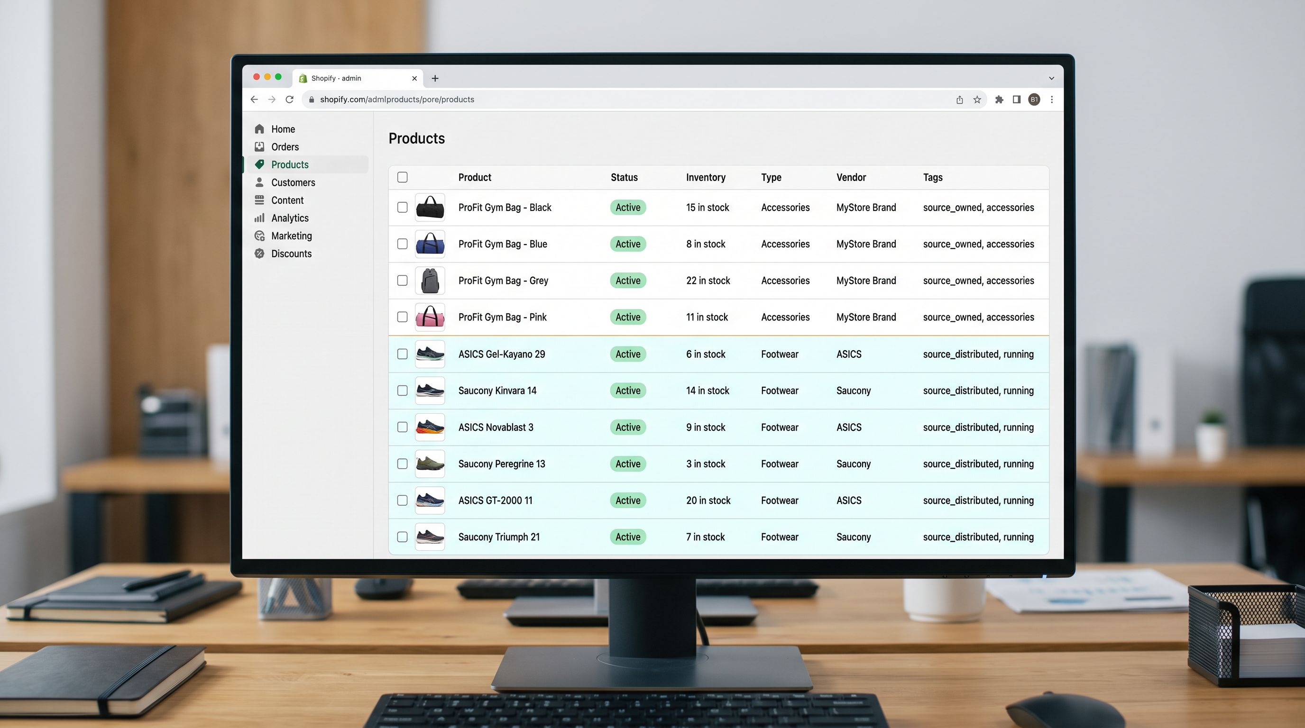Select the Shopify - admin browser tab
This screenshot has width=1305, height=728.
coord(358,79)
